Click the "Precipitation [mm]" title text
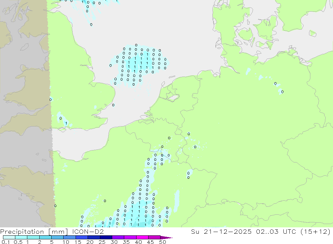The width and height of the screenshot is (333, 244). pyautogui.click(x=34, y=232)
